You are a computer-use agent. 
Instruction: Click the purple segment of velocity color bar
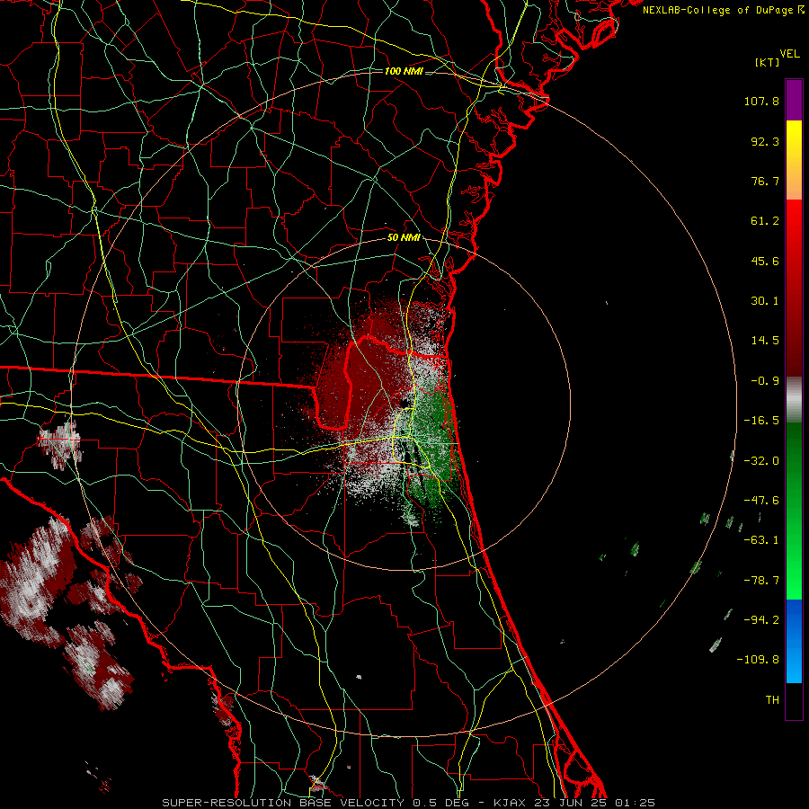coord(794,100)
